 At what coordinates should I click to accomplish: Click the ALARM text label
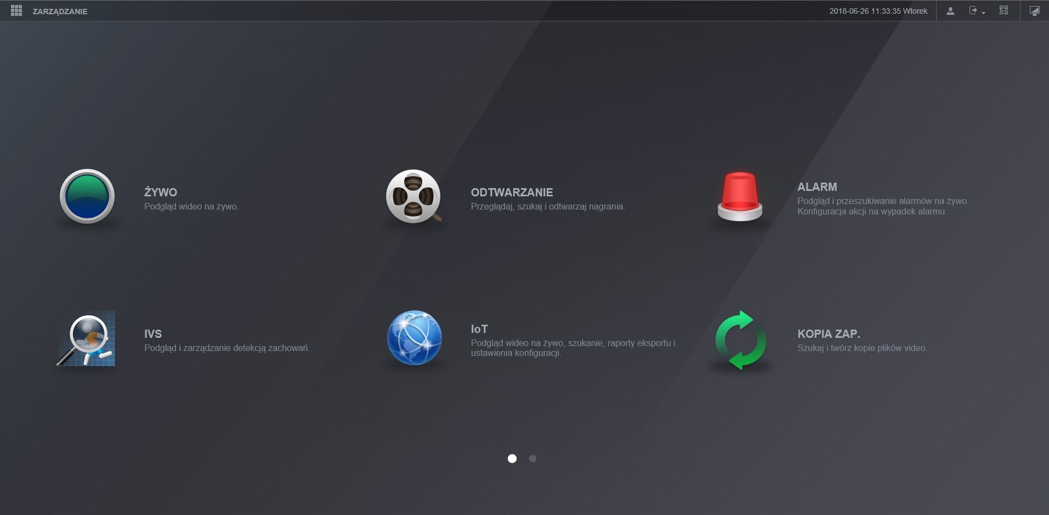pos(816,187)
